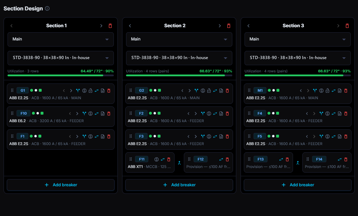Click the info icon beside Section Design

click(x=47, y=9)
